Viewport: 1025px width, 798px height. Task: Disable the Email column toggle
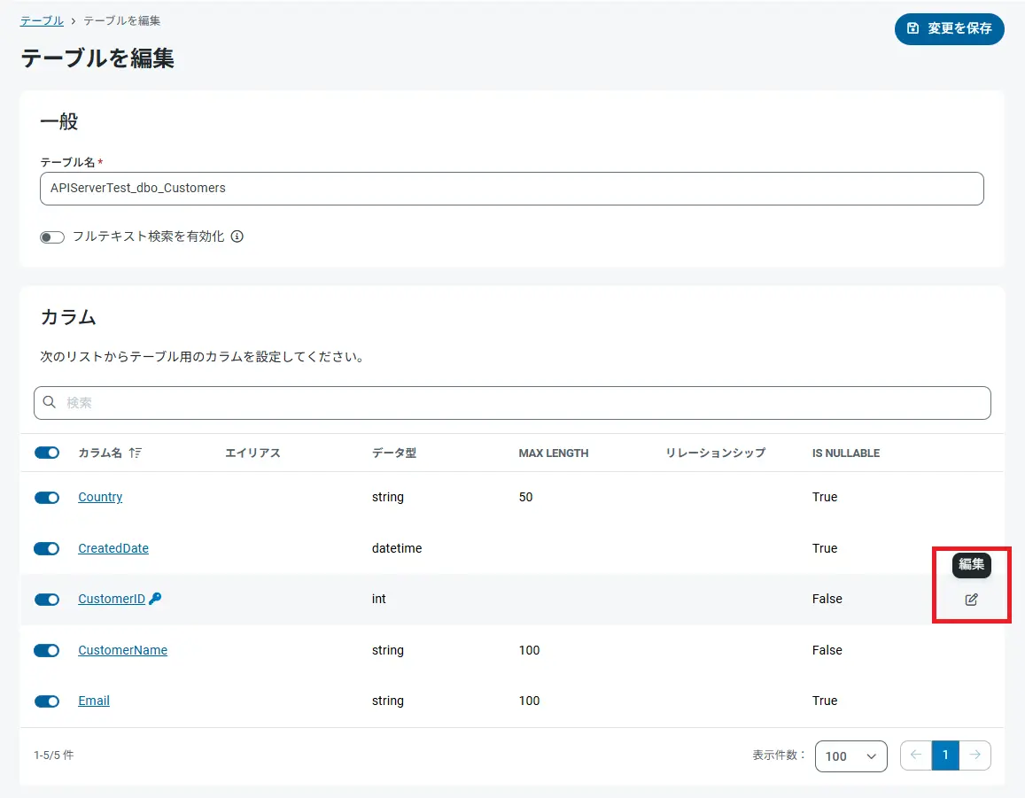(45, 701)
